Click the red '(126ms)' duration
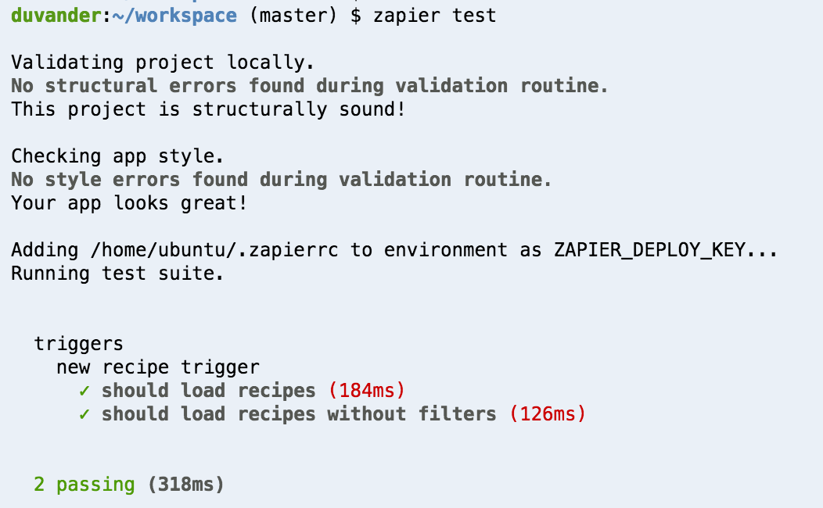This screenshot has width=823, height=508. tap(547, 414)
